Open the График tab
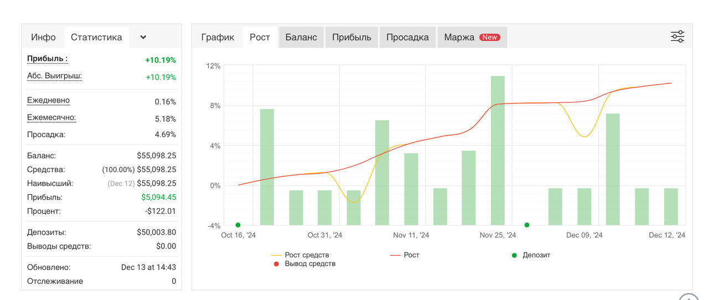714x300 pixels. click(x=218, y=37)
